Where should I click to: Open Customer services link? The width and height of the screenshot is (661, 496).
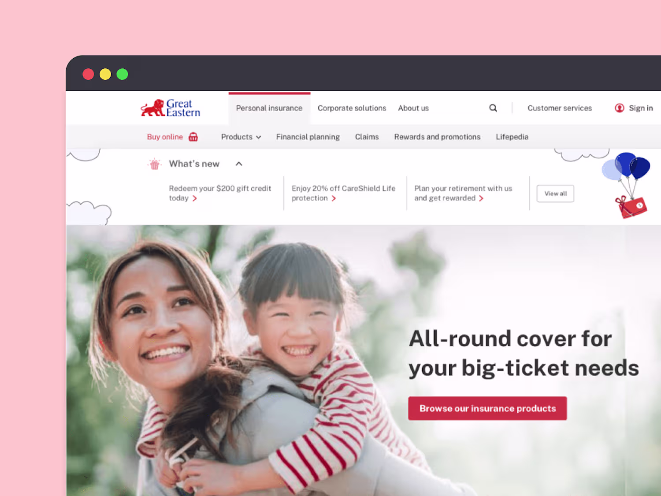click(560, 108)
